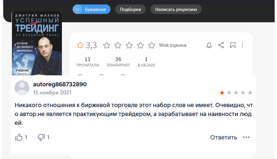Click the notification bell icon
277x159 pixels.
pos(209,45)
